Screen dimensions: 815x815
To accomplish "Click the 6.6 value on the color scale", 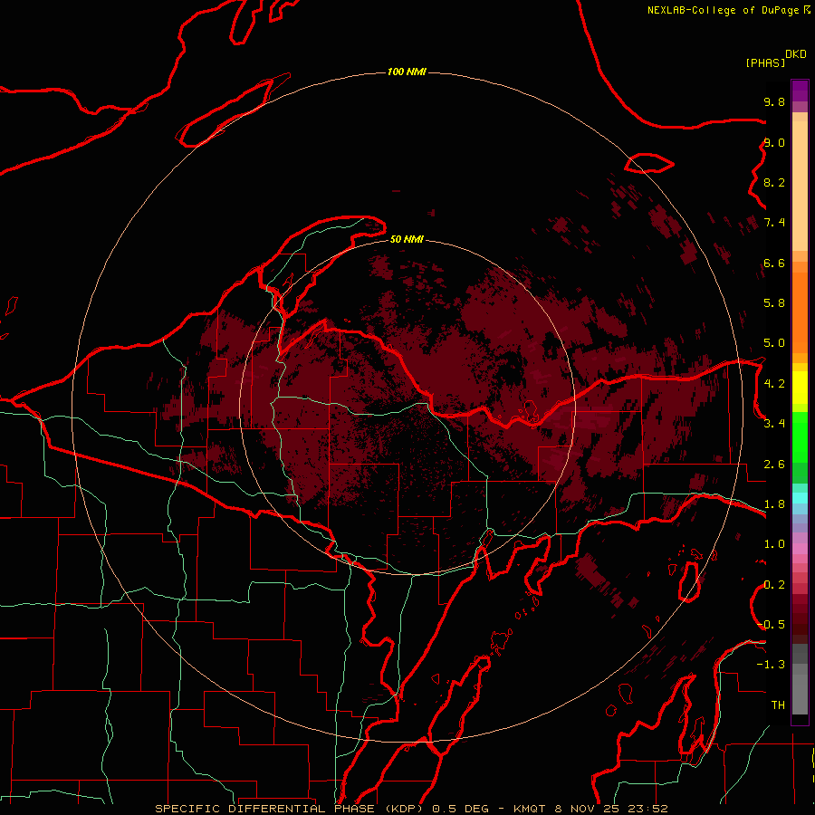I will tap(774, 263).
